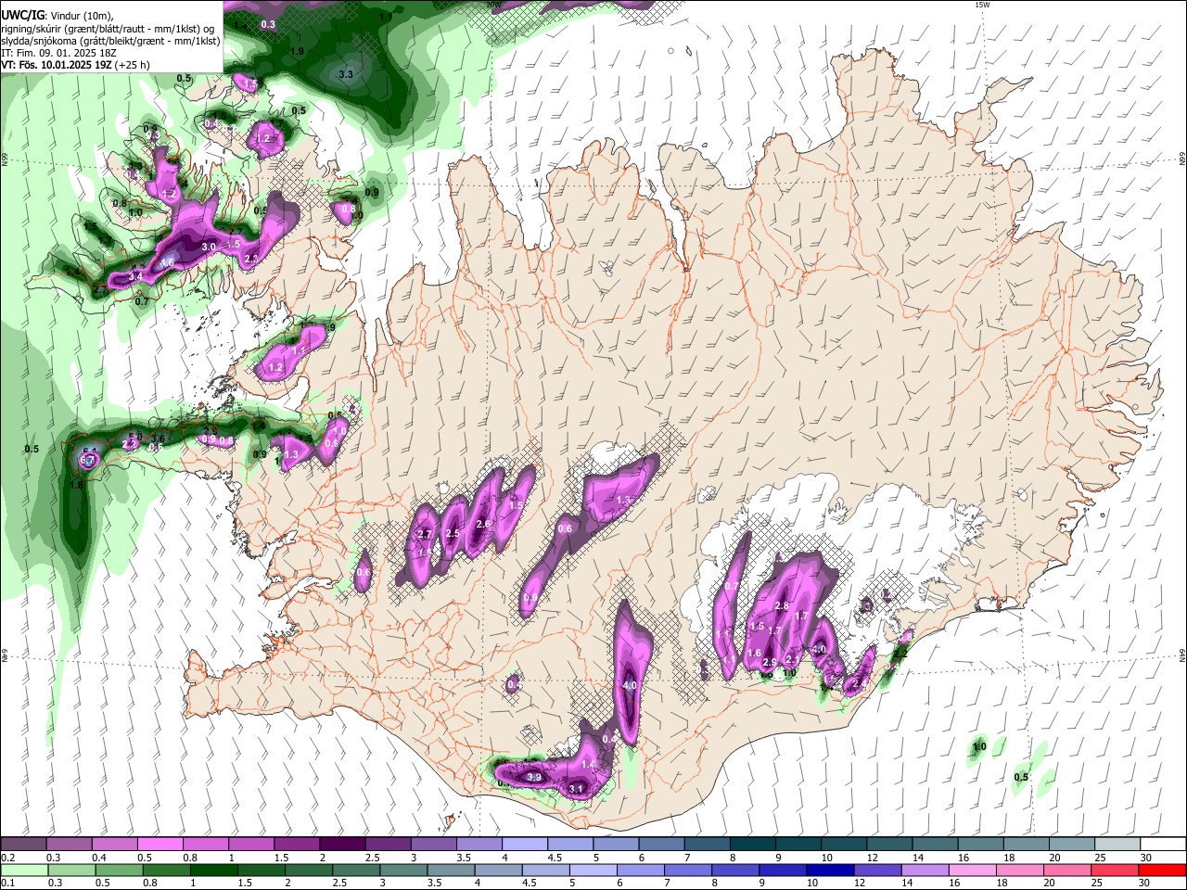The image size is (1187, 890).
Task: Click the '2.7' value in the highland snow band
Action: [x=426, y=534]
